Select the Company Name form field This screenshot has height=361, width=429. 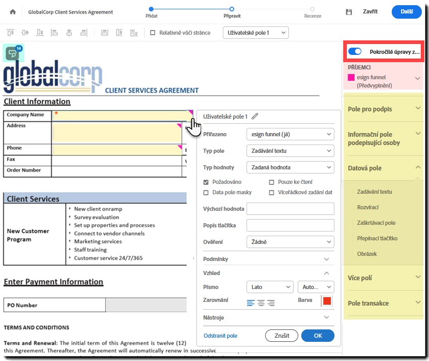(123, 115)
